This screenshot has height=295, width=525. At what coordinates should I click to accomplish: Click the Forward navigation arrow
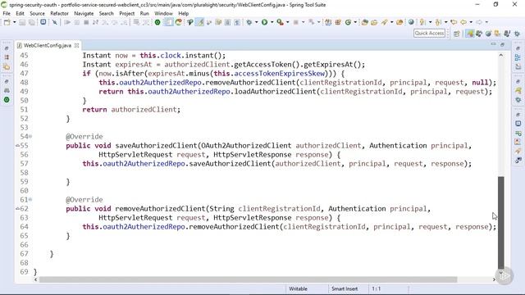479,22
